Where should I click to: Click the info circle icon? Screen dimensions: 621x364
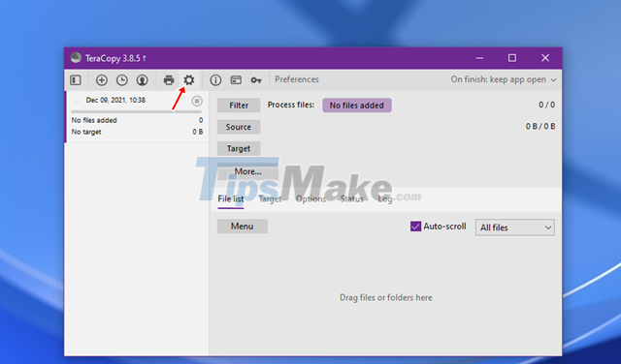click(215, 80)
